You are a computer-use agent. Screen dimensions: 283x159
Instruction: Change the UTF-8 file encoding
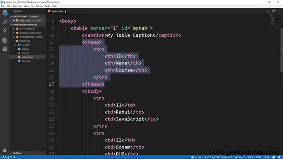(x=250, y=157)
